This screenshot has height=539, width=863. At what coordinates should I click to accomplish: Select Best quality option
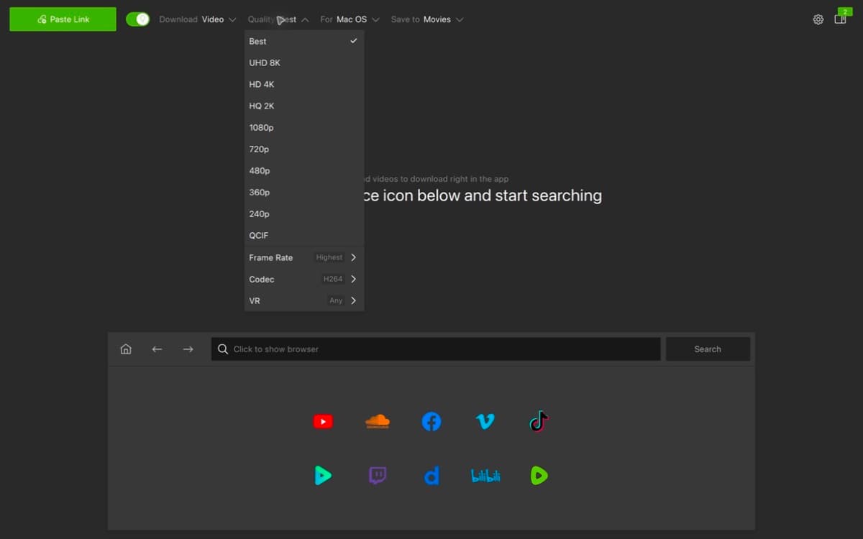coord(304,41)
